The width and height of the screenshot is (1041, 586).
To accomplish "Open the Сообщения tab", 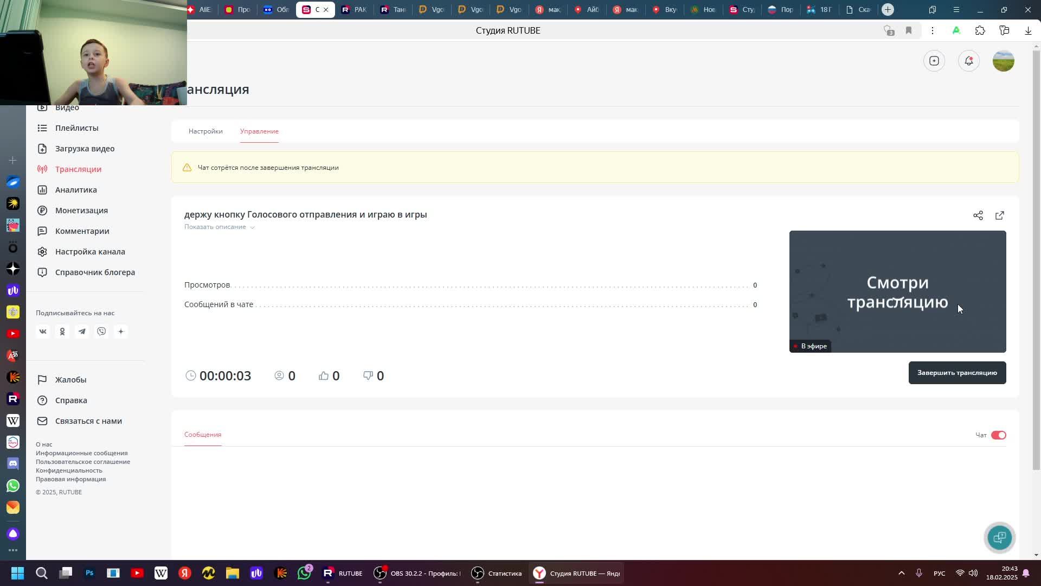I will 203,435.
